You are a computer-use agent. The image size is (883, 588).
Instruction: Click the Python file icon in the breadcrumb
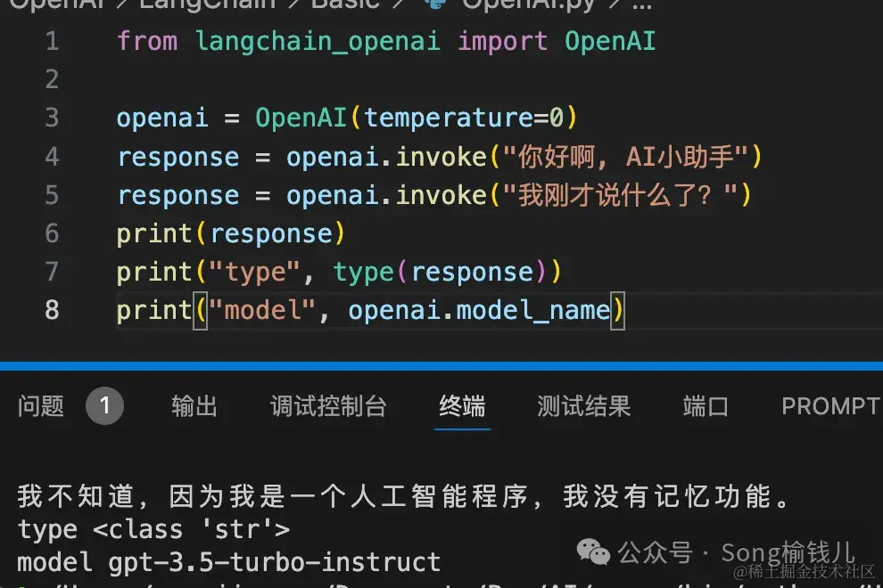435,6
